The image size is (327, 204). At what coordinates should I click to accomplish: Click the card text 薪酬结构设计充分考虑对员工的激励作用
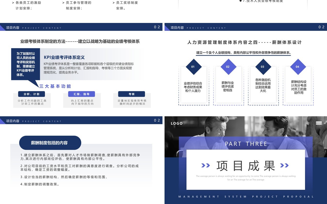(299, 87)
